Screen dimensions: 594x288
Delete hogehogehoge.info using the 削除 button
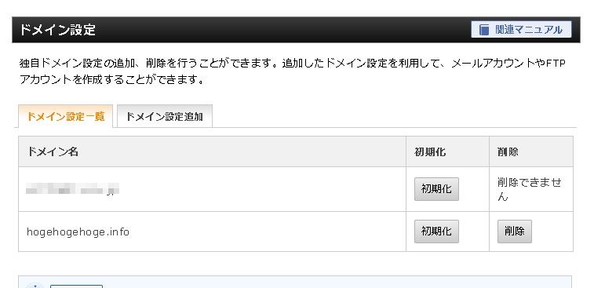click(515, 231)
